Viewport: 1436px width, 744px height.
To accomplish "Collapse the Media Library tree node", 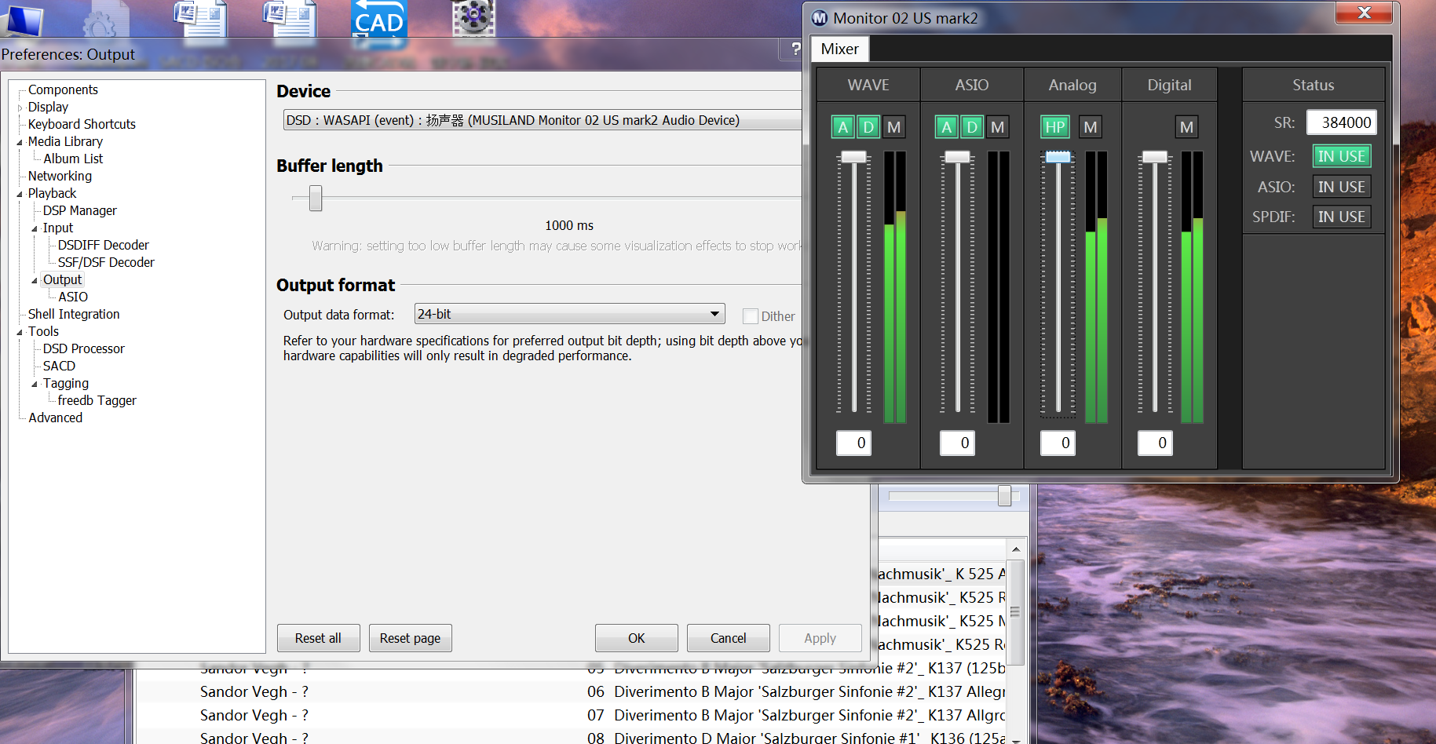I will pos(20,142).
